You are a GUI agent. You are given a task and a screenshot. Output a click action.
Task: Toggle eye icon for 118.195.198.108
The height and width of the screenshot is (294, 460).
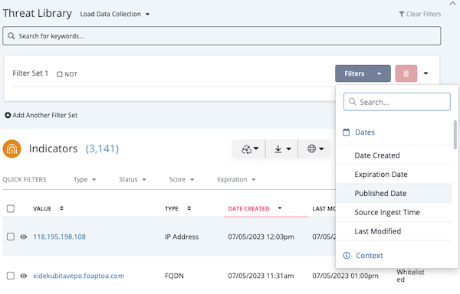[x=24, y=237]
